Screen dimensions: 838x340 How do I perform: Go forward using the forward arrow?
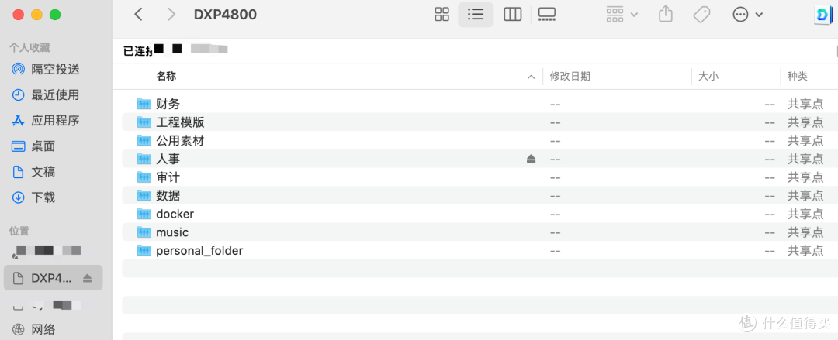171,15
